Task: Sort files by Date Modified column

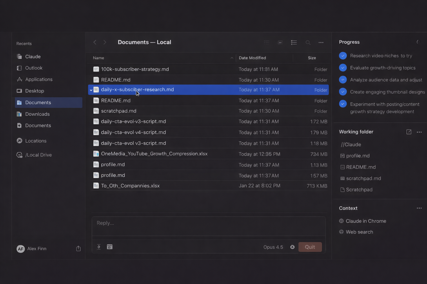Action: (252, 58)
